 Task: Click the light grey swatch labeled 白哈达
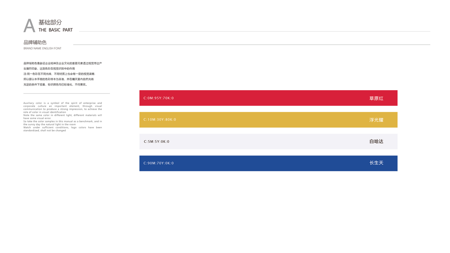pyautogui.click(x=268, y=141)
